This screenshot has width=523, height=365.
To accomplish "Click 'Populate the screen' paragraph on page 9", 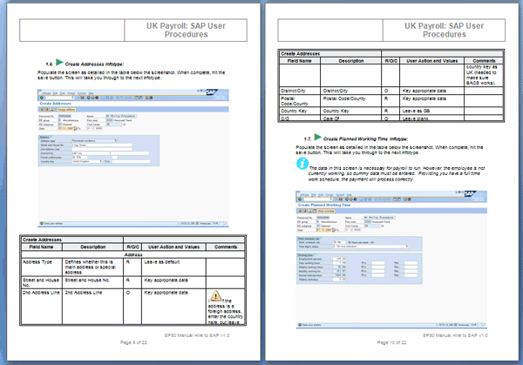I will (132, 75).
